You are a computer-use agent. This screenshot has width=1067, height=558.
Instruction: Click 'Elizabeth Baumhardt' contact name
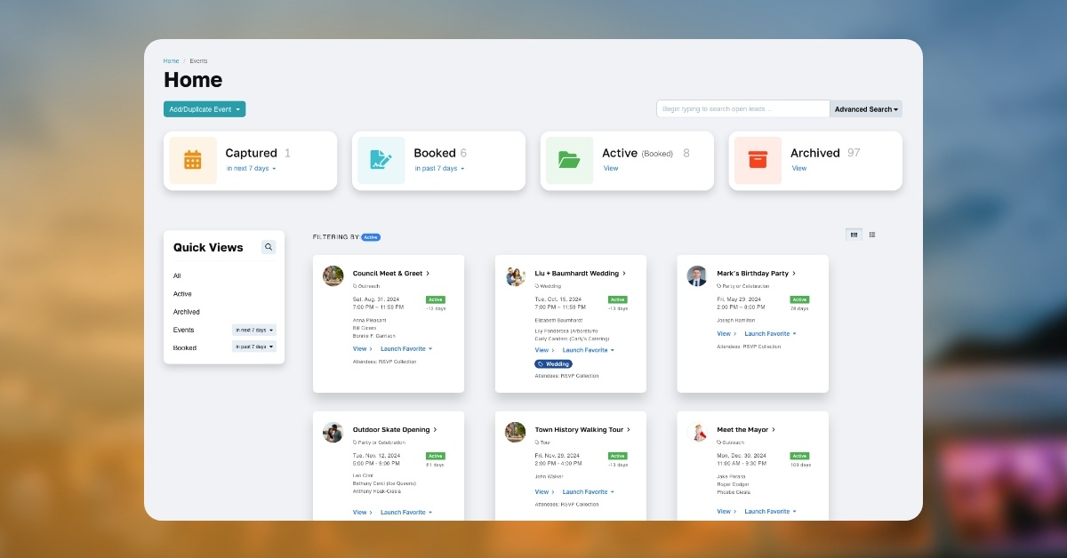pos(559,320)
